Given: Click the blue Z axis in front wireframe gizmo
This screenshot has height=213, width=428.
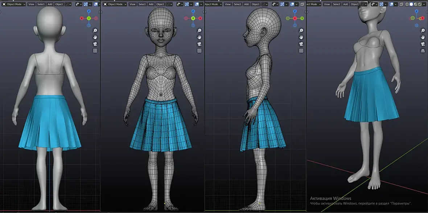Looking at the screenshot, I should [x=193, y=11].
